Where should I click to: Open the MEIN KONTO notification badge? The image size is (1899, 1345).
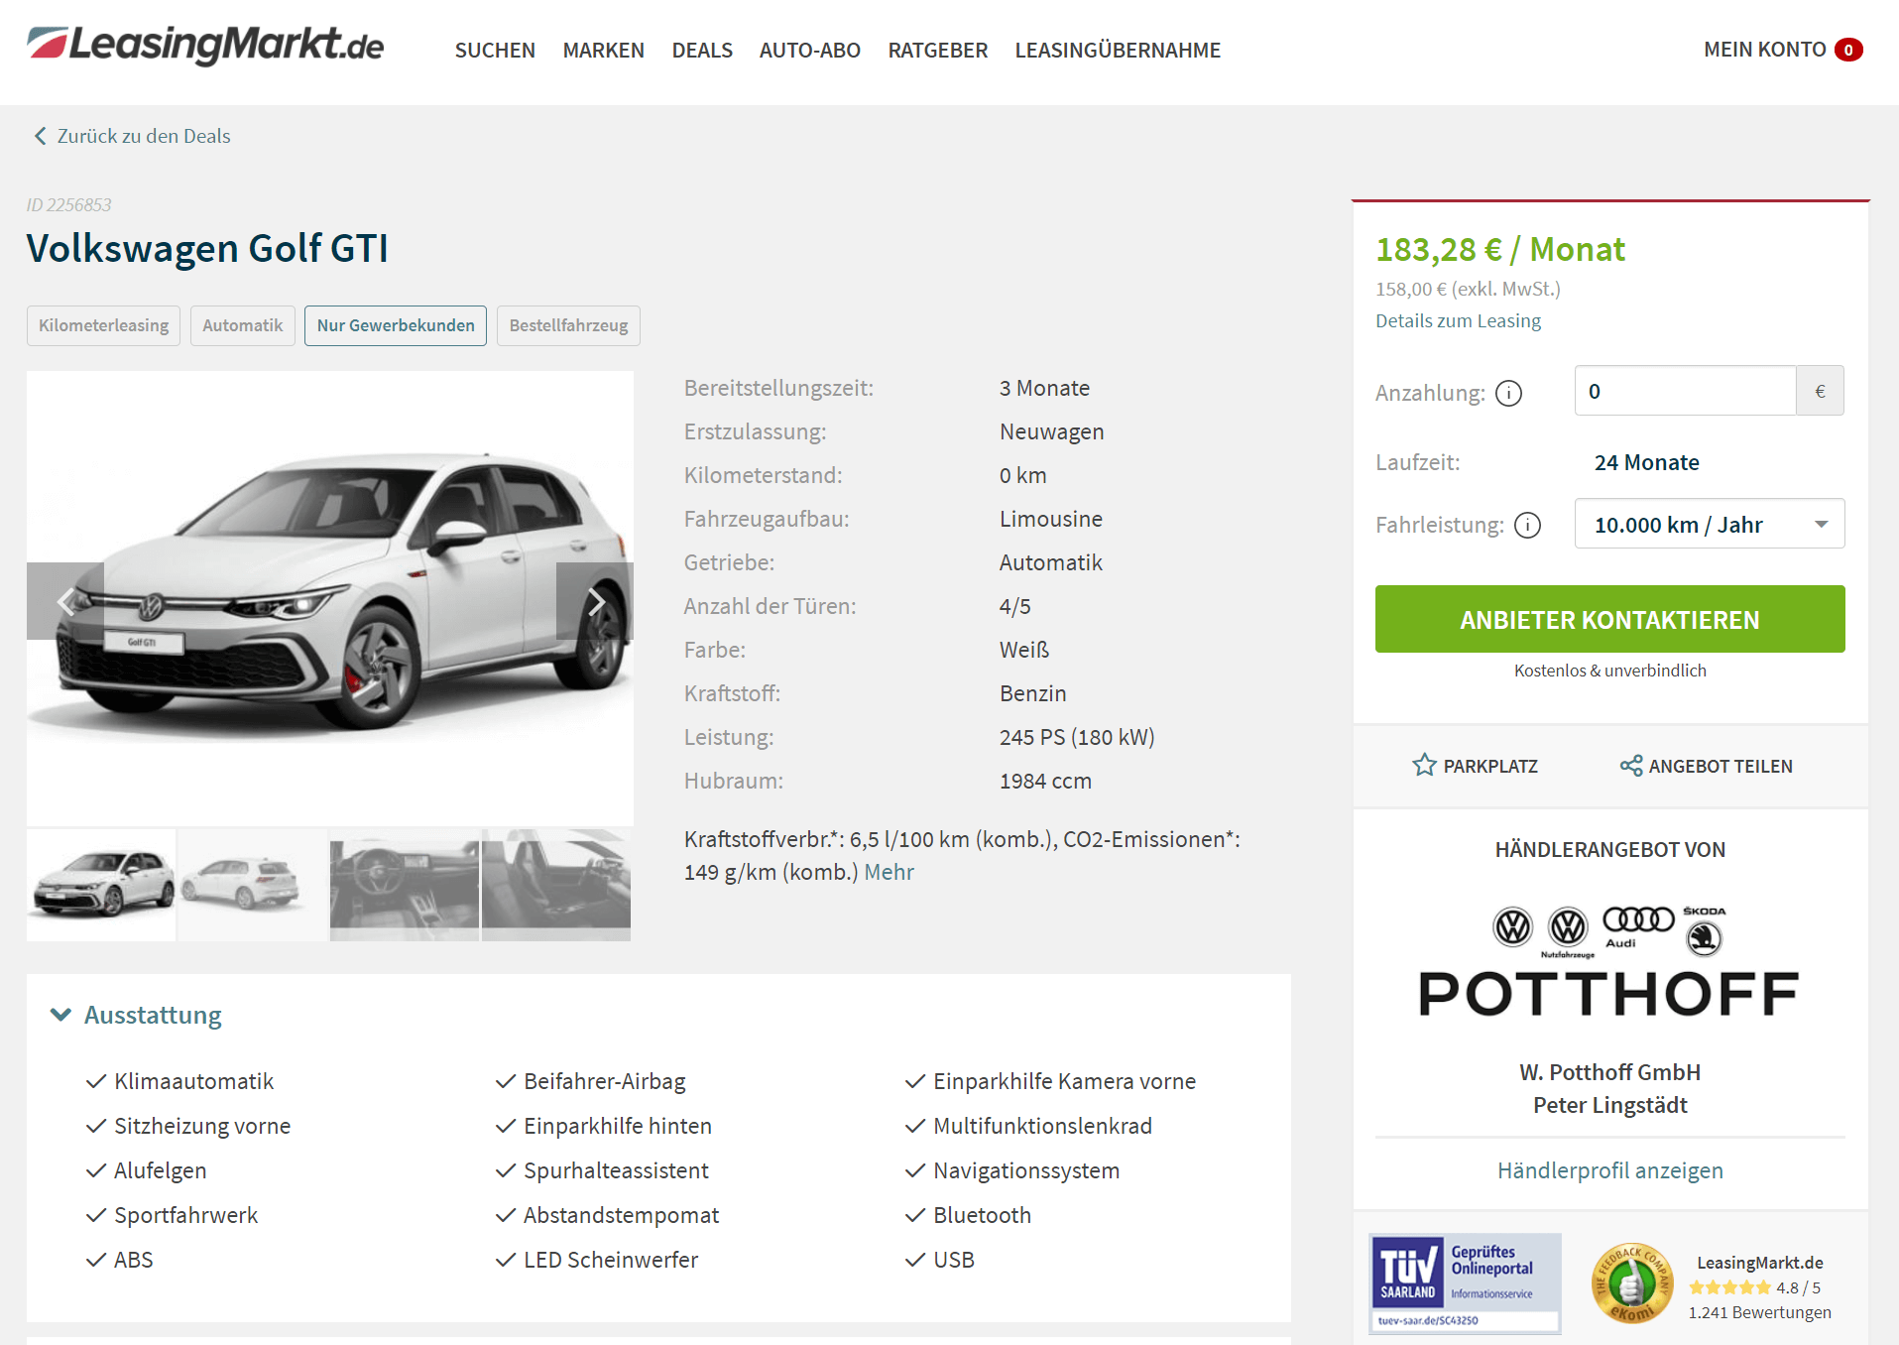[1848, 50]
